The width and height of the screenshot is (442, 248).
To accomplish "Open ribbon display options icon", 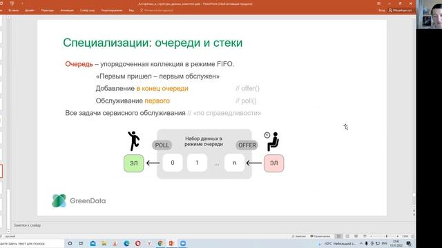I will click(x=379, y=3).
